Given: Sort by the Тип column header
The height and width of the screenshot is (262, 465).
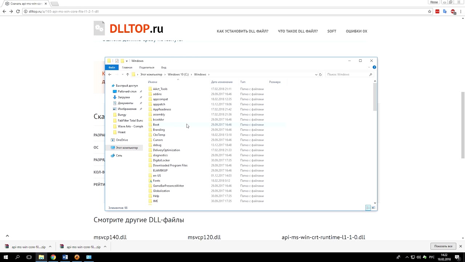Looking at the screenshot, I should (x=243, y=82).
